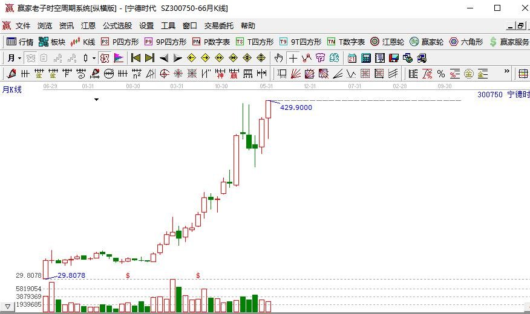
Task: Toggle the crosshair cursor mode
Action: 293,58
